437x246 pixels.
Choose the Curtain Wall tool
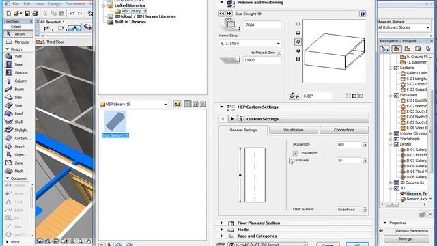click(18, 138)
